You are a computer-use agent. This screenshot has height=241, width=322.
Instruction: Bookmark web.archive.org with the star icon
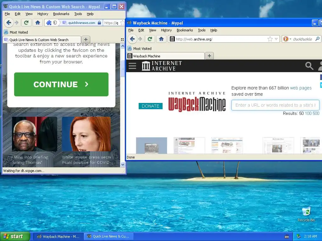pos(270,39)
